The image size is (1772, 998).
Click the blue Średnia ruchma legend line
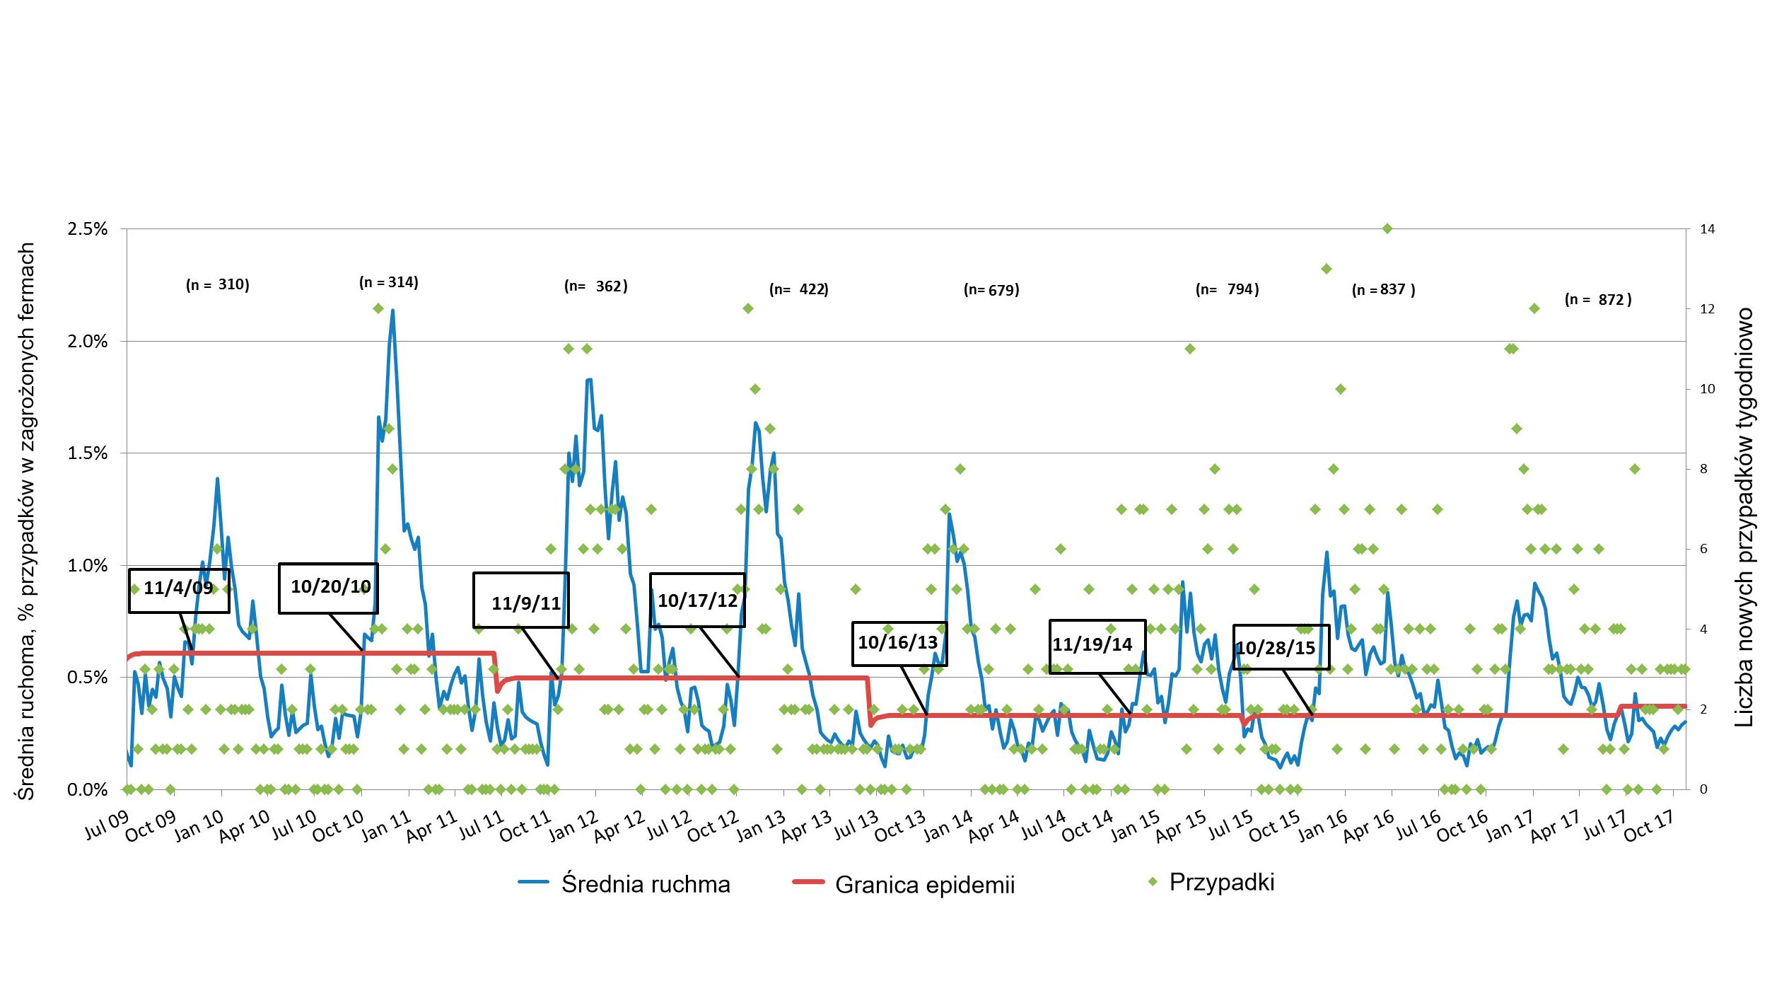(x=534, y=882)
